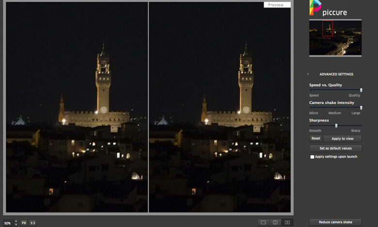
Task: Click Apply to view button
Action: (342, 139)
